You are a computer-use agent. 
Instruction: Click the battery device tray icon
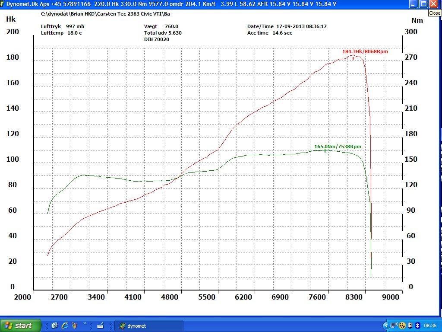(x=410, y=326)
